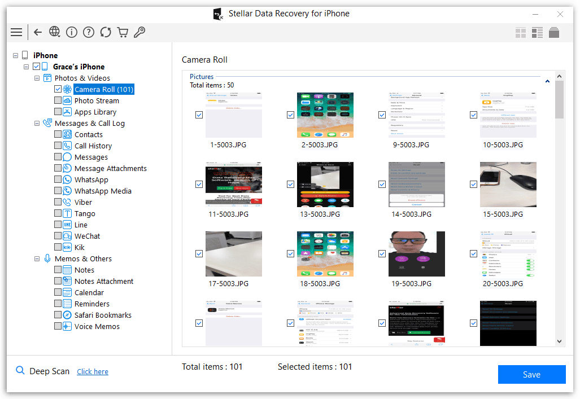Click the Deep Scan 'Click here' link
This screenshot has height=399, width=580.
93,372
